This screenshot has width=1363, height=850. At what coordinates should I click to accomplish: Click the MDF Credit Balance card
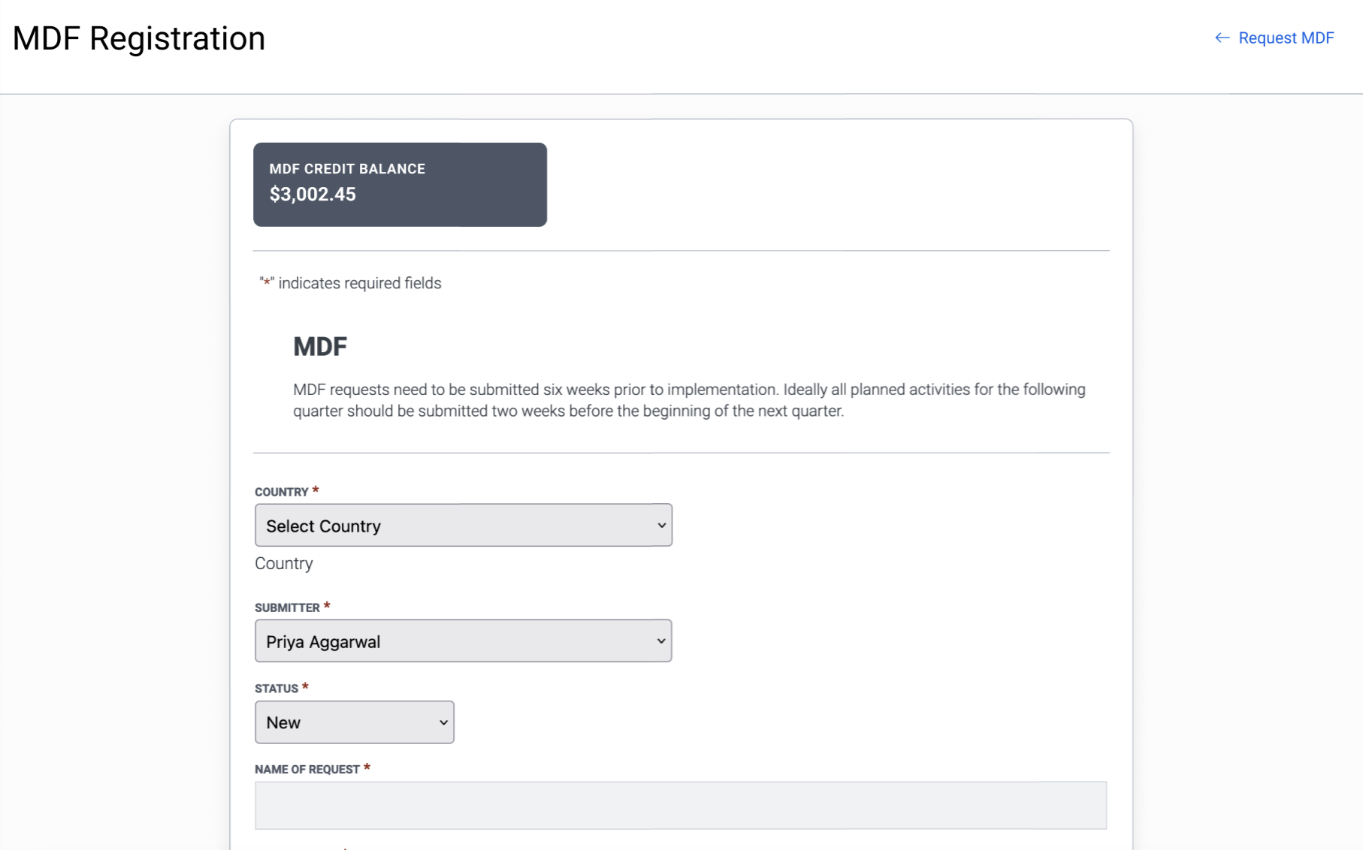point(400,185)
